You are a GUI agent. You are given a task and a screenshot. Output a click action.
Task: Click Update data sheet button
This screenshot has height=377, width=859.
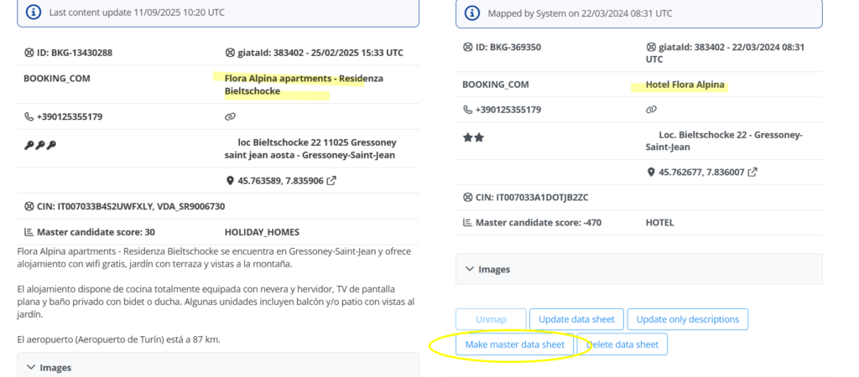[577, 319]
